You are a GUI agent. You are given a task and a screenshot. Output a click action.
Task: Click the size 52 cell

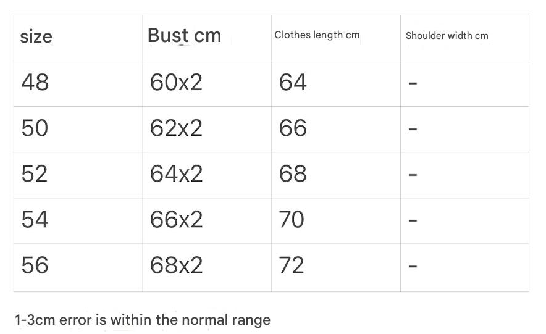[35, 173]
